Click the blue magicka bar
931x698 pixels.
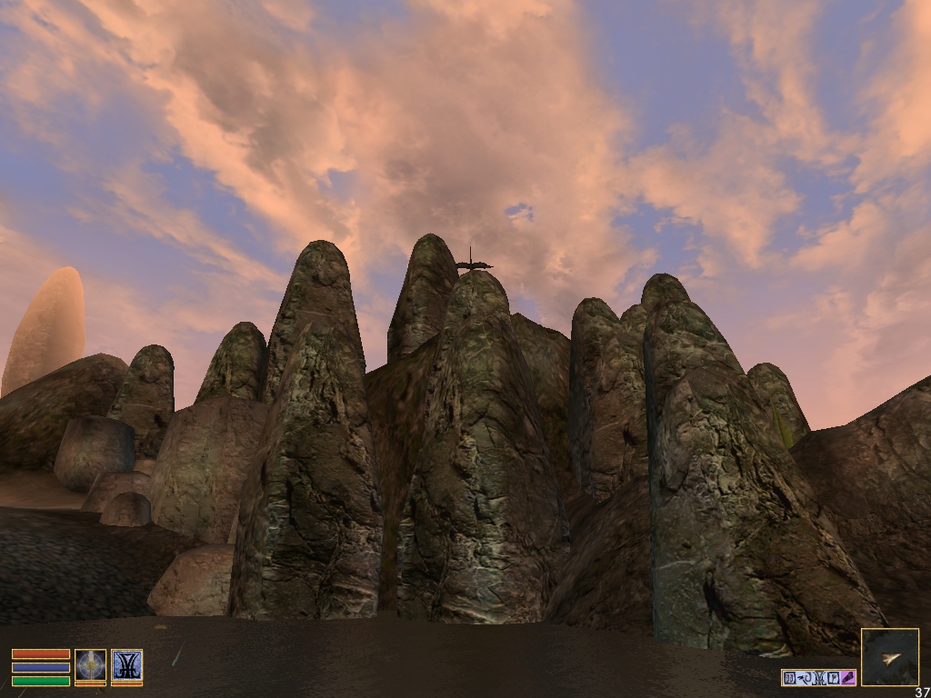point(41,667)
